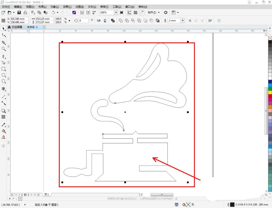Publish to PDF from toolbar
Screen dimensions: 272x208
[94, 12]
